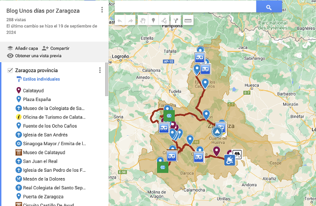Click Compartir
The width and height of the screenshot is (316, 206).
56,48
